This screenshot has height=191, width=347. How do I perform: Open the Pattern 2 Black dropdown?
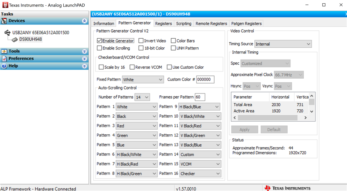pyautogui.click(x=136, y=116)
